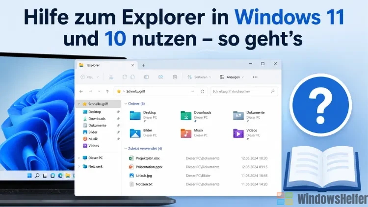
Task: Open the Sortieren dropdown
Action: coord(199,77)
